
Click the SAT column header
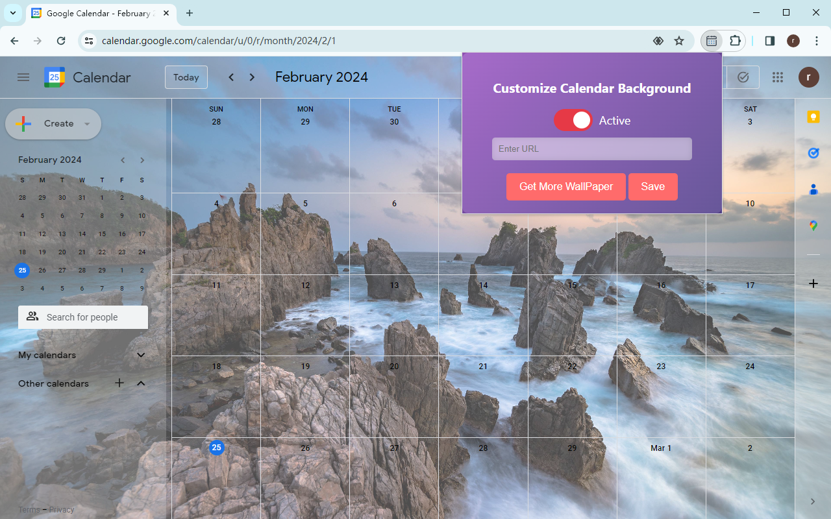click(x=750, y=109)
